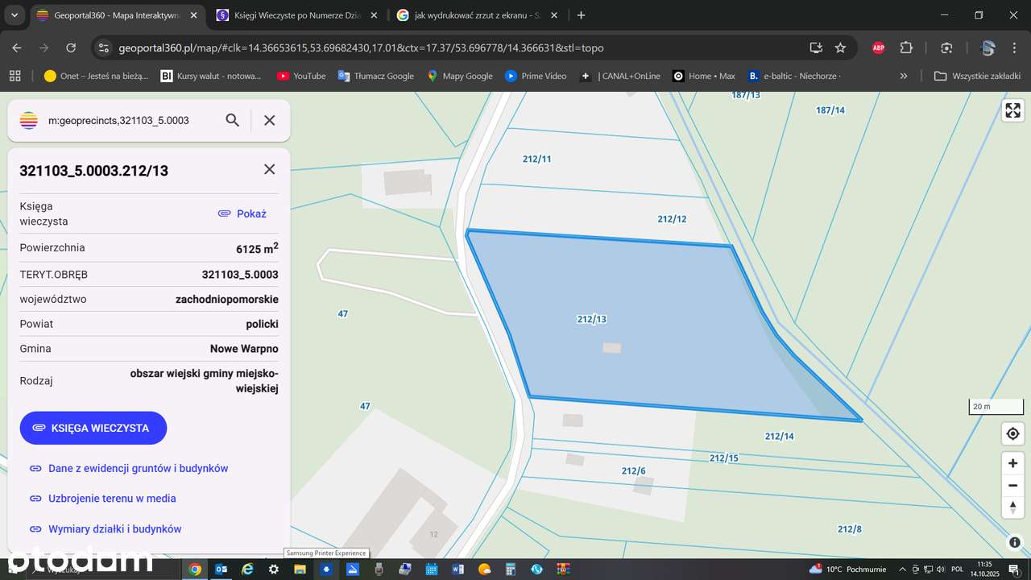1031x580 pixels.
Task: Click the Pokaż link for Księga wieczysta
Action: pos(242,213)
